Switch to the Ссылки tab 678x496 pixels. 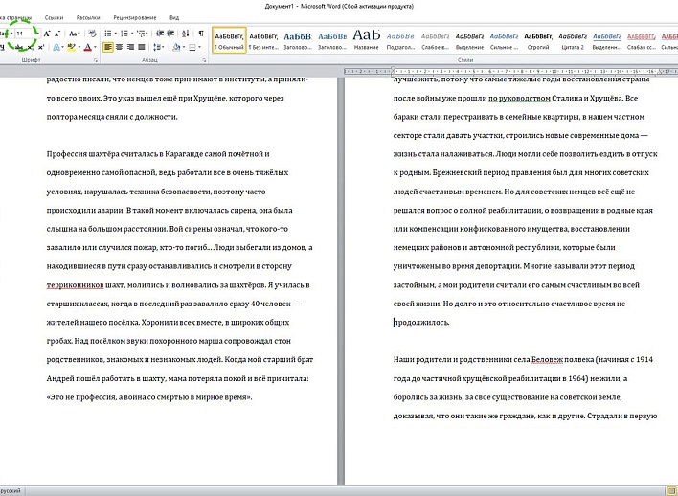point(54,18)
